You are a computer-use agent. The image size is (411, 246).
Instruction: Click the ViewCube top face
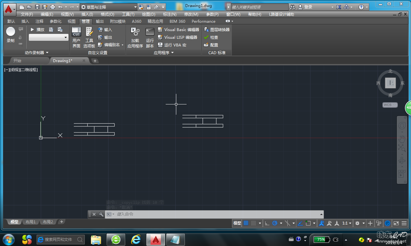pyautogui.click(x=390, y=83)
